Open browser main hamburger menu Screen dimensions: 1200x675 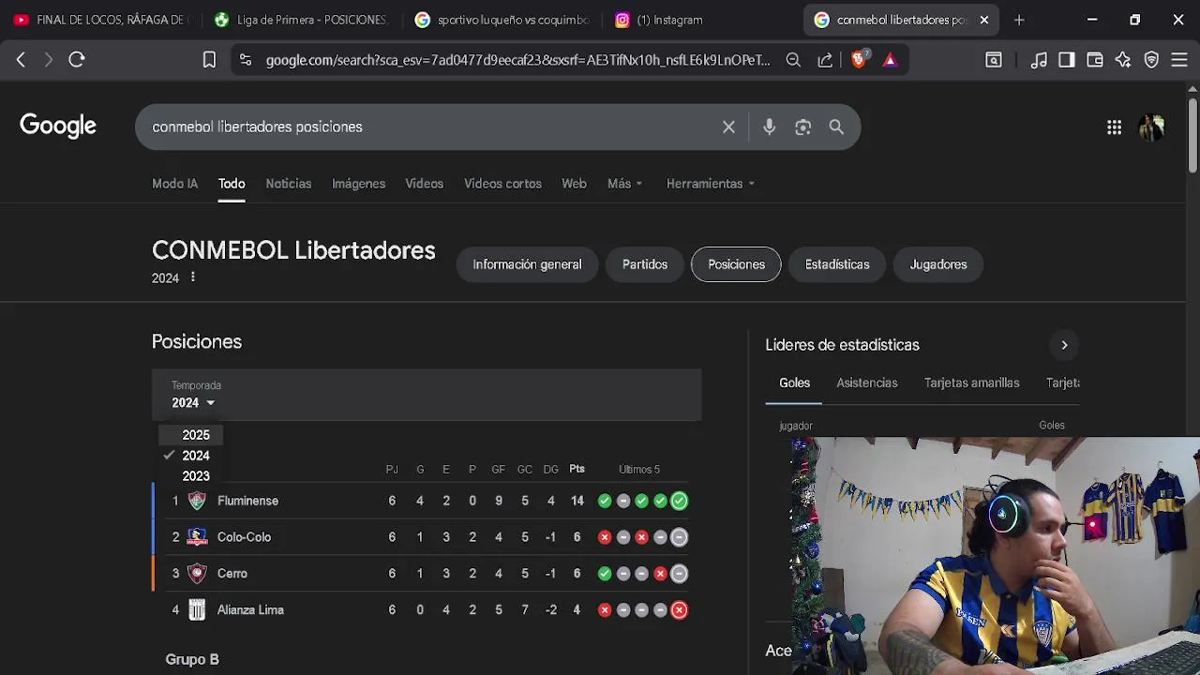[1179, 60]
